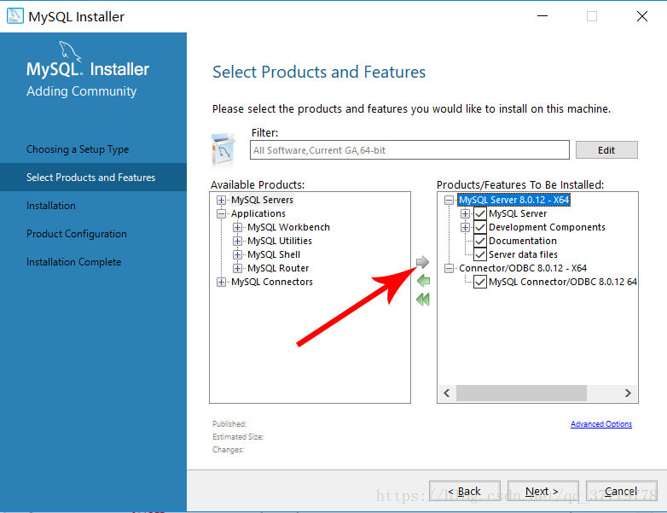The width and height of the screenshot is (667, 513).
Task: Click the product catalog icon beside Filter
Action: [x=223, y=150]
